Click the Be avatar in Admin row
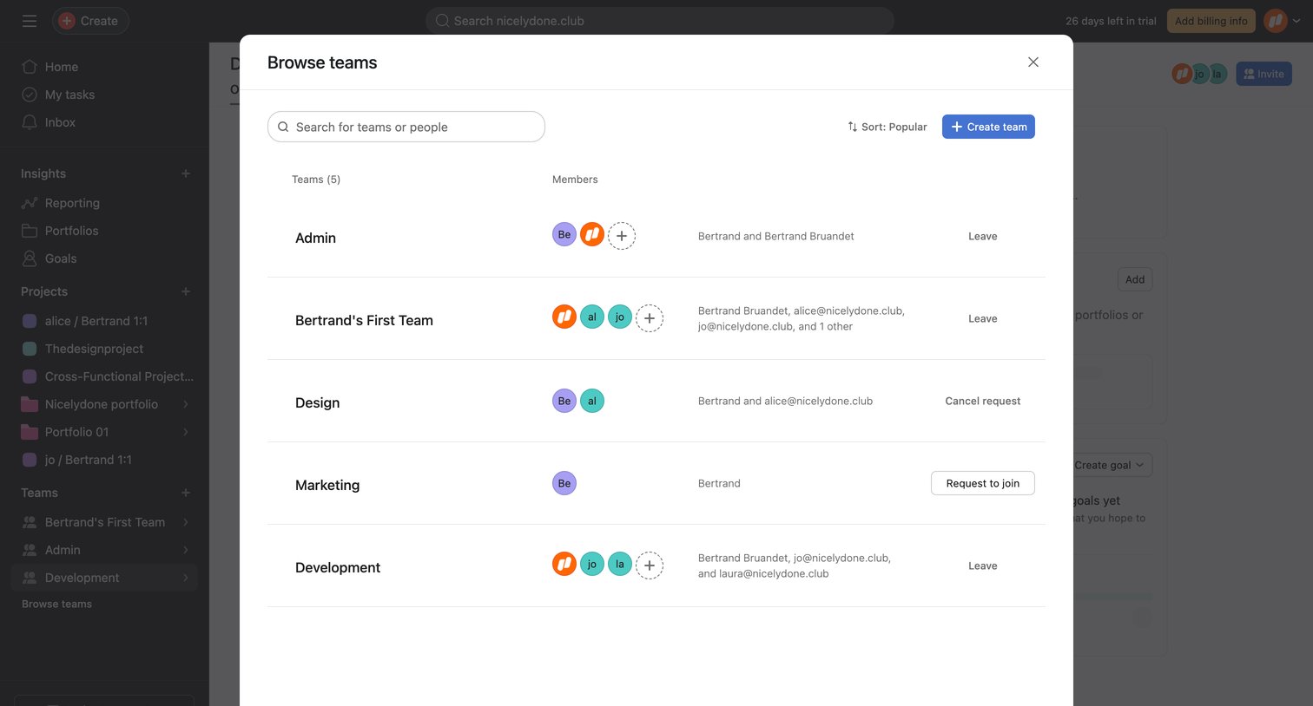 click(564, 234)
